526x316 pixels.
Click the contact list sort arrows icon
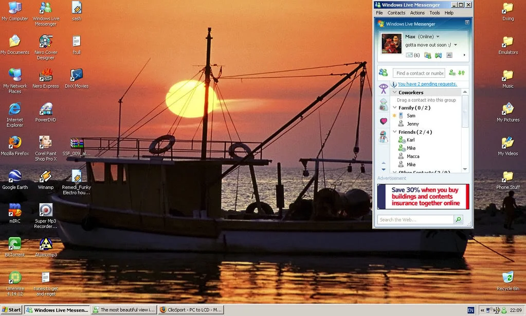(x=462, y=73)
